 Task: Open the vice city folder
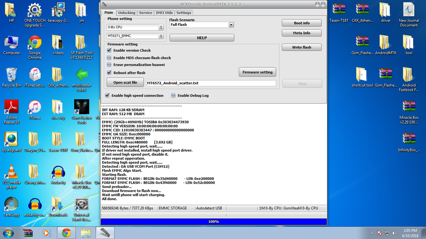58,110
